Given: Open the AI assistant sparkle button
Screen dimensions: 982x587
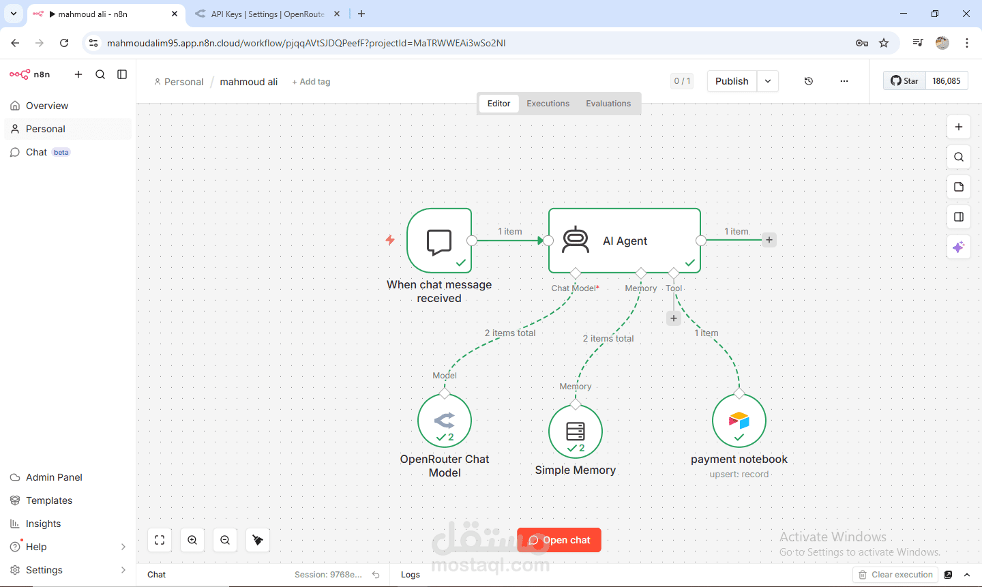Looking at the screenshot, I should [x=959, y=247].
